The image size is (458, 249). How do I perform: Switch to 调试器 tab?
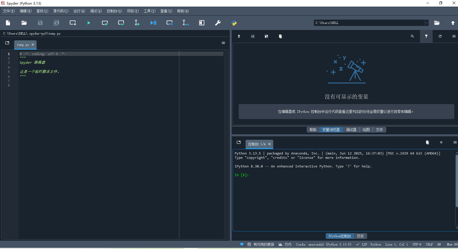(351, 130)
